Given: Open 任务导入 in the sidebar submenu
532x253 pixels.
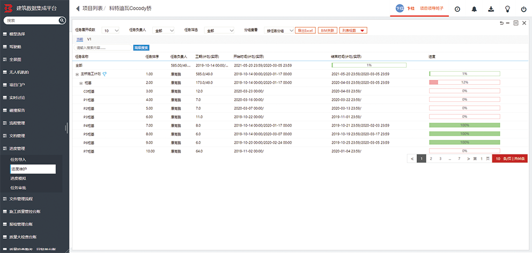Looking at the screenshot, I should coord(18,160).
